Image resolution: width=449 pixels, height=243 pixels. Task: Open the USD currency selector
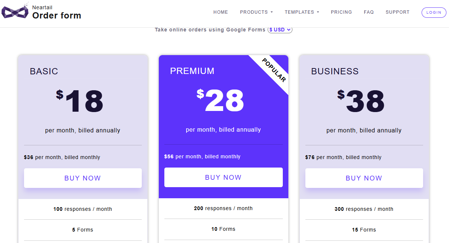tap(280, 30)
